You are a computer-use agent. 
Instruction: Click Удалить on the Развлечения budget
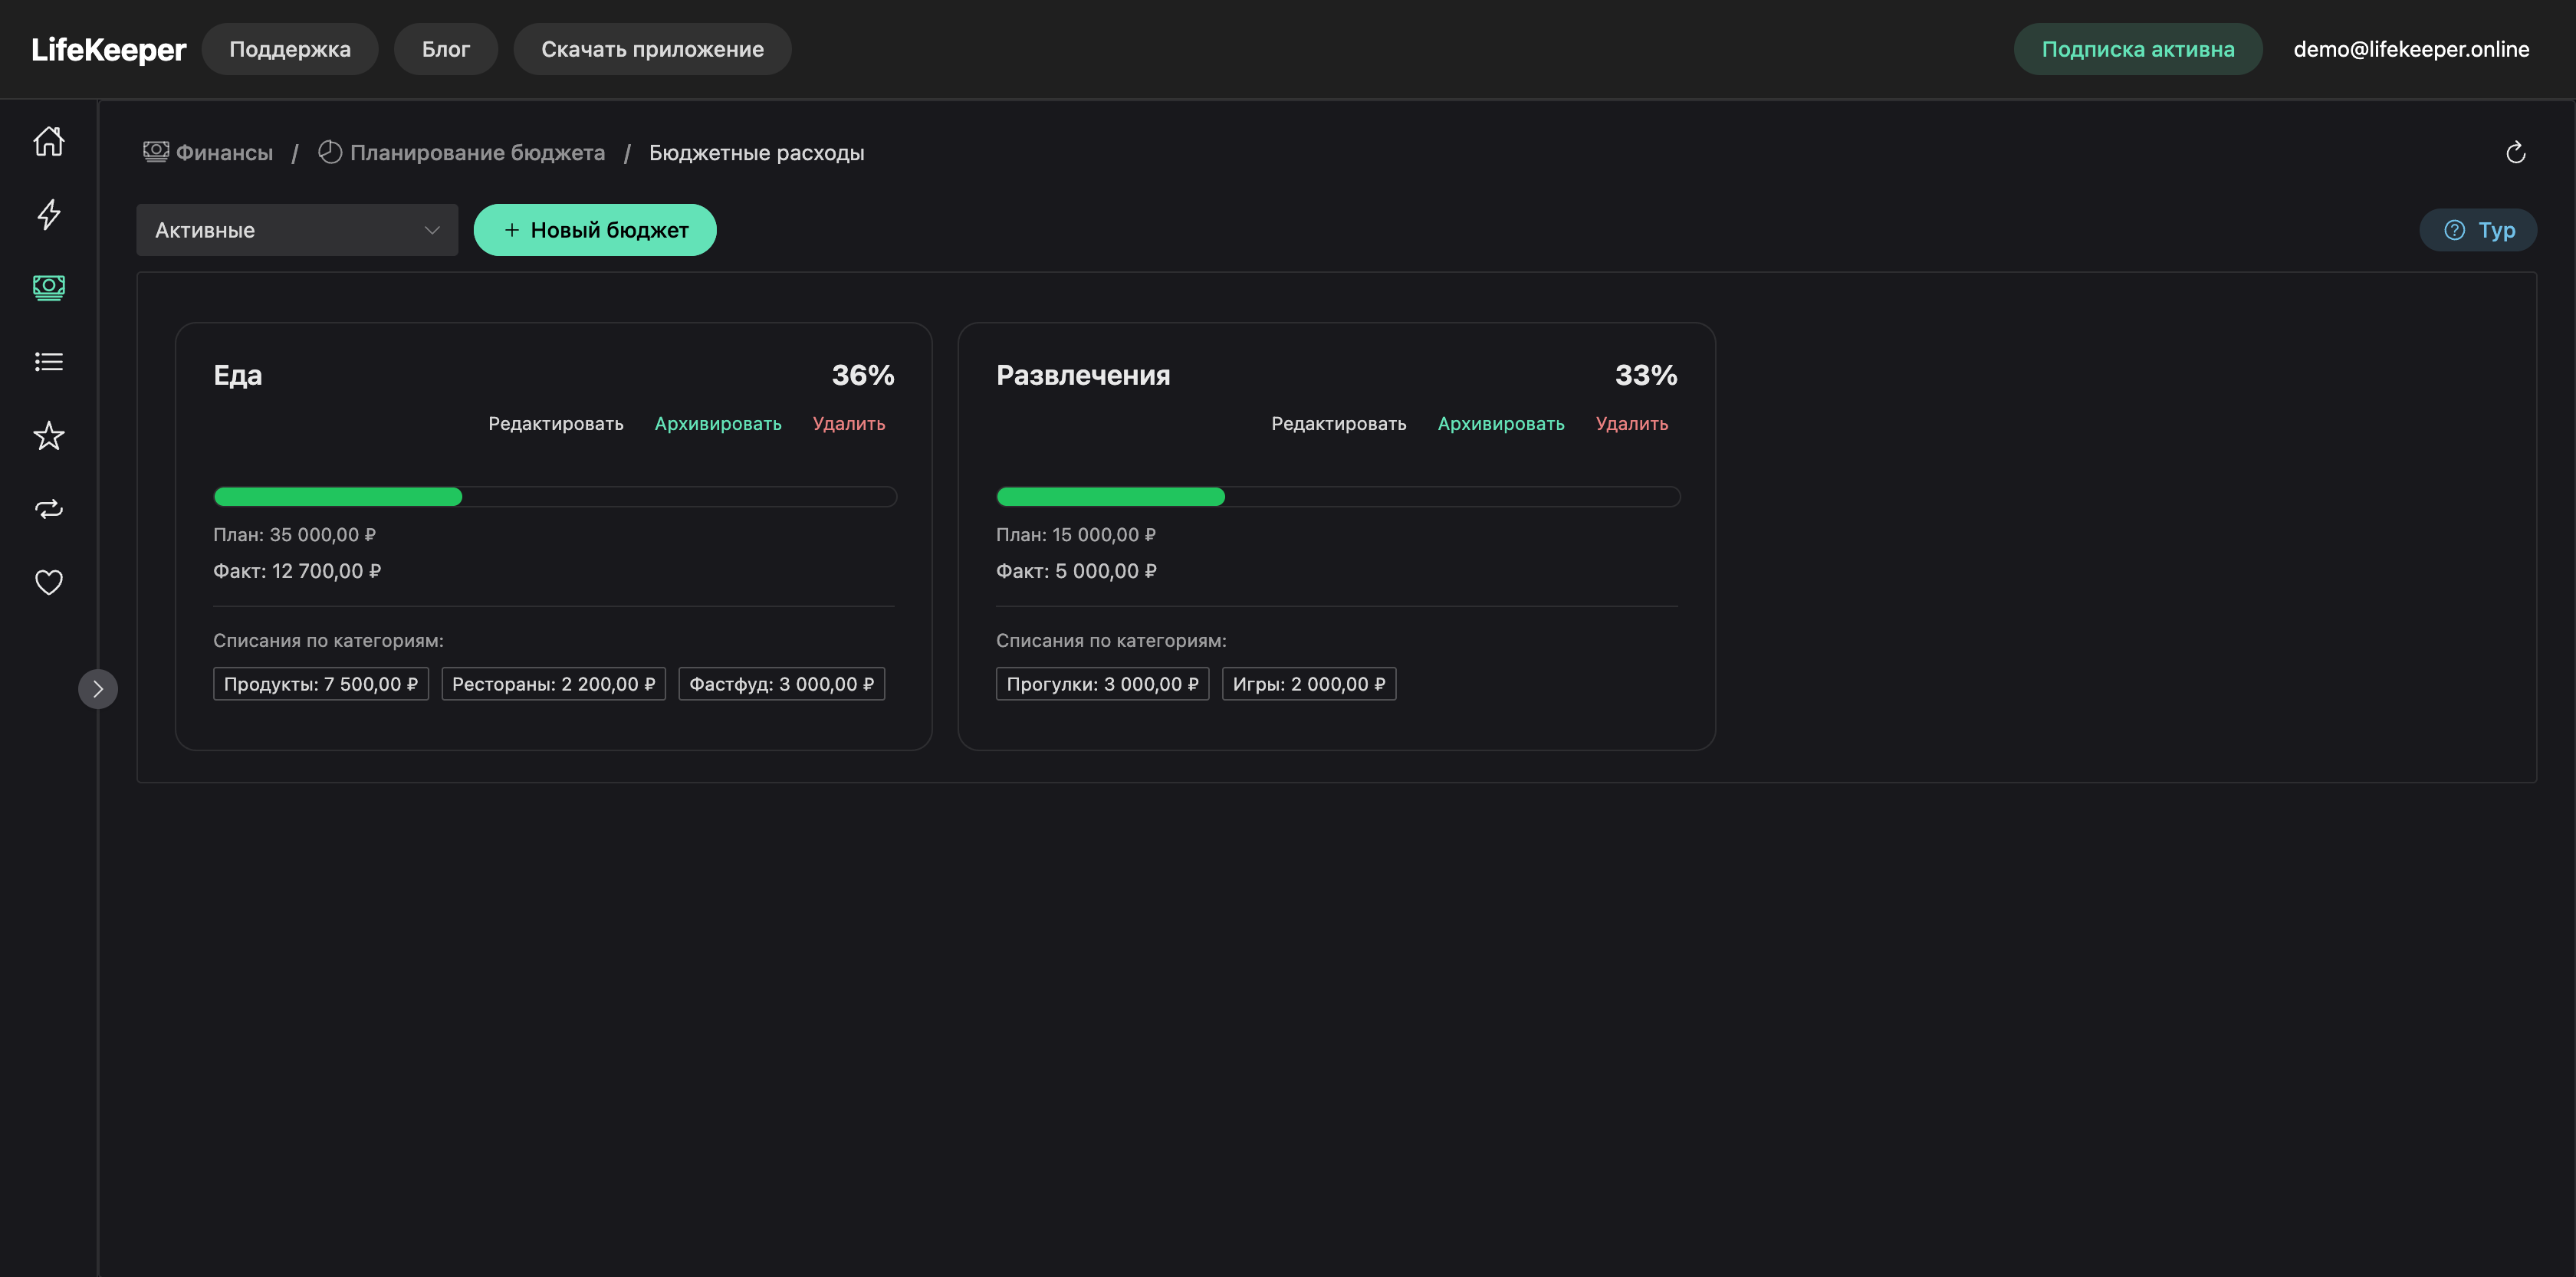click(1632, 424)
